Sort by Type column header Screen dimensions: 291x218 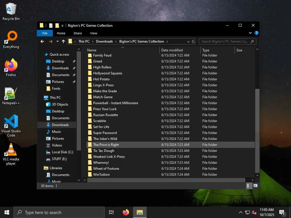click(x=217, y=50)
